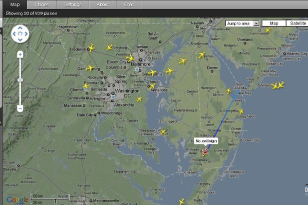308x205 pixels.
Task: Switch to Satellite map view
Action: [x=298, y=23]
